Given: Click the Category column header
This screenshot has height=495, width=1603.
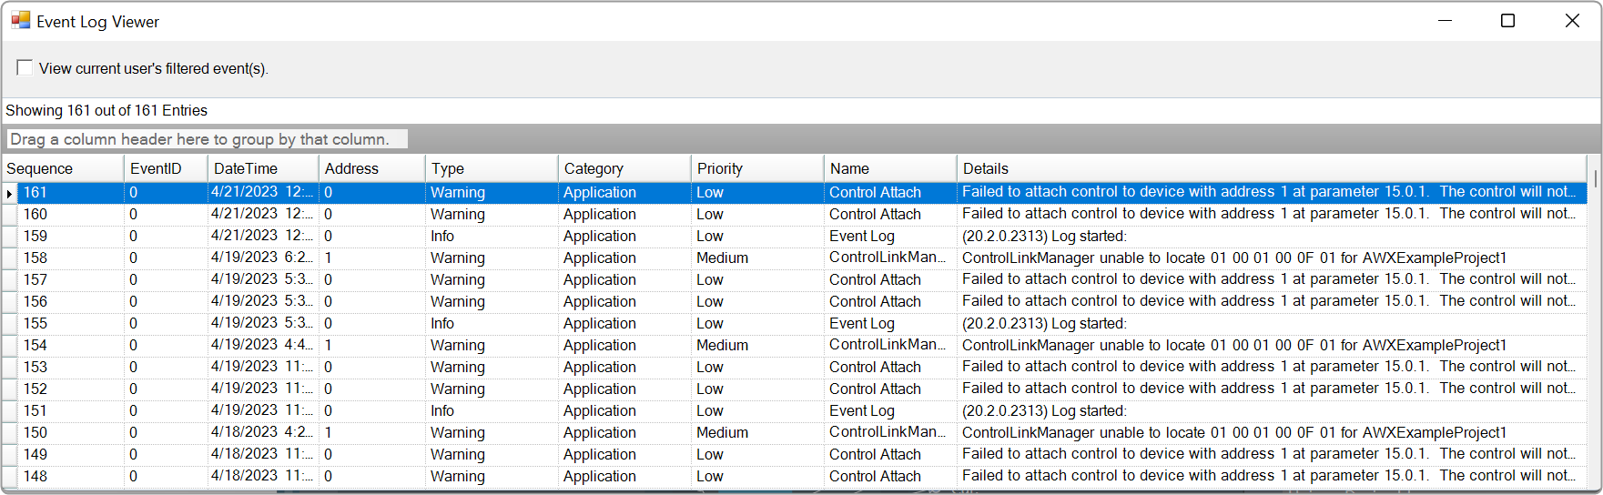Looking at the screenshot, I should 624,168.
